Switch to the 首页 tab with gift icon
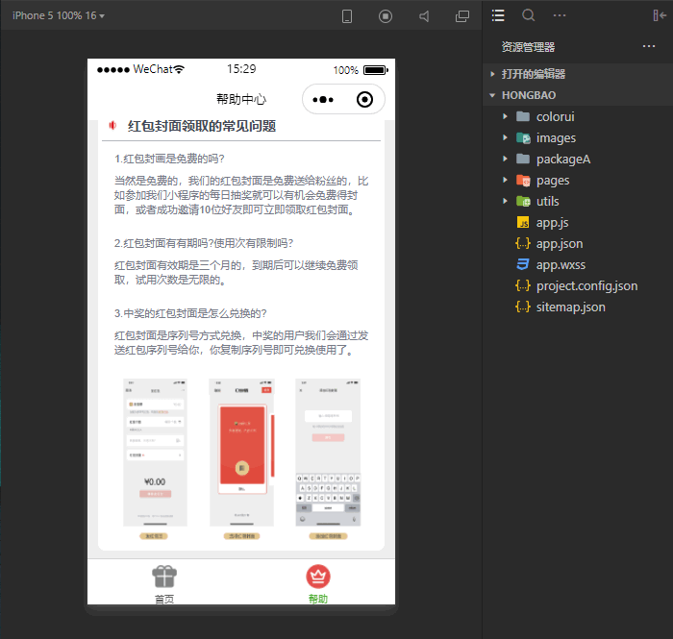Image resolution: width=673 pixels, height=639 pixels. click(164, 583)
